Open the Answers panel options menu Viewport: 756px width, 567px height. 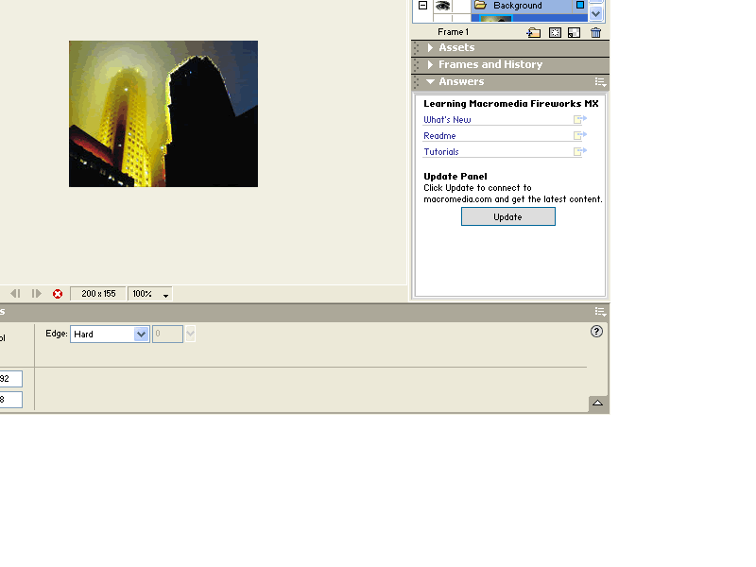pyautogui.click(x=600, y=82)
